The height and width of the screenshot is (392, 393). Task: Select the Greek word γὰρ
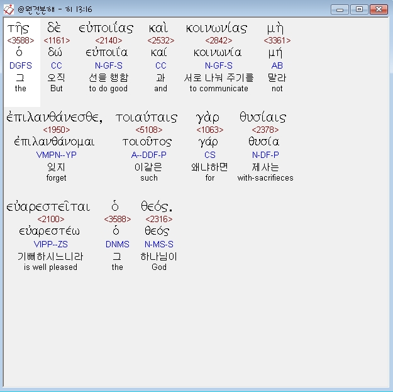click(208, 118)
